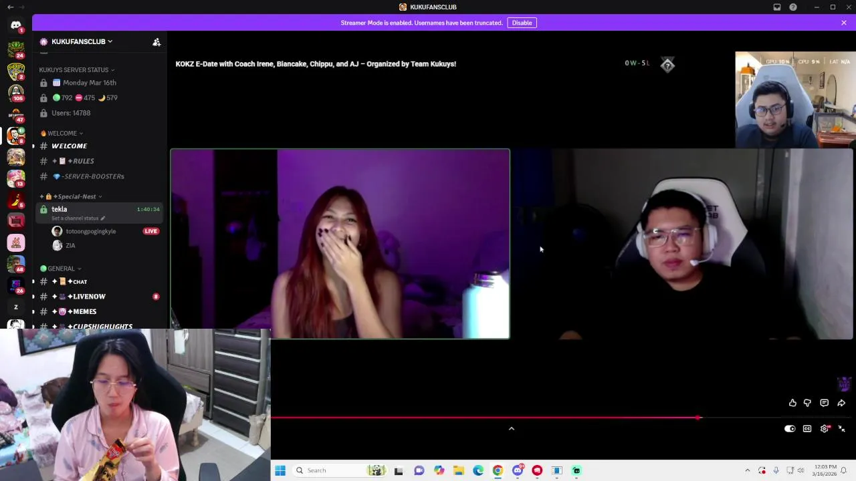Viewport: 856px width, 481px height.
Task: Open server icon with 24 badge
Action: click(16, 49)
